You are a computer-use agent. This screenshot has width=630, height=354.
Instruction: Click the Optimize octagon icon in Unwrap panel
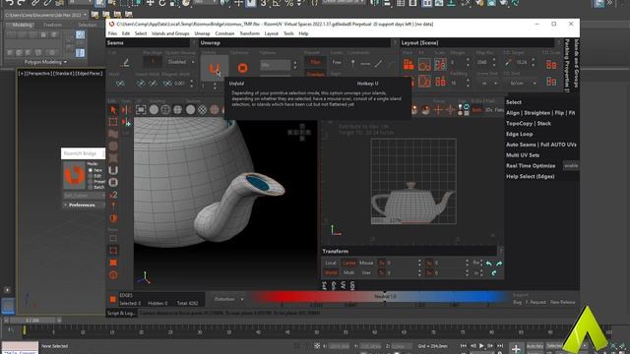click(x=243, y=68)
